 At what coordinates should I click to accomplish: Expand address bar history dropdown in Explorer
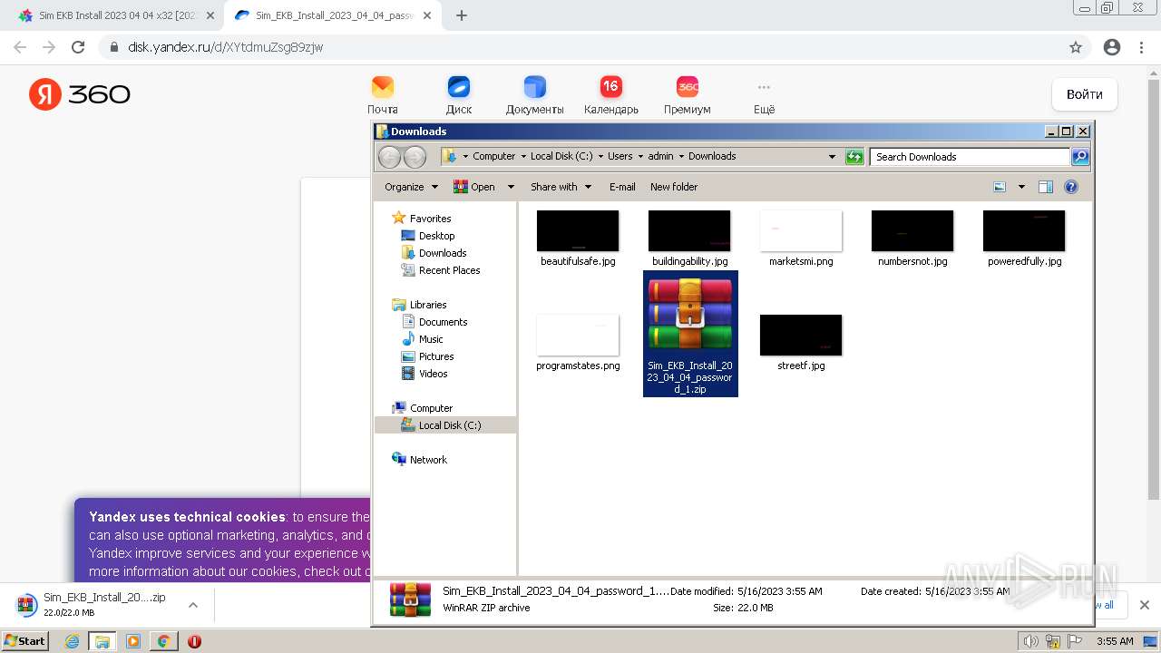click(x=832, y=157)
